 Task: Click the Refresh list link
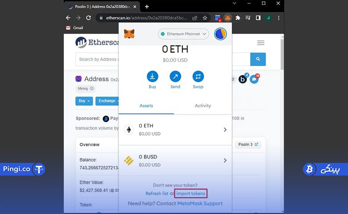[x=157, y=193]
